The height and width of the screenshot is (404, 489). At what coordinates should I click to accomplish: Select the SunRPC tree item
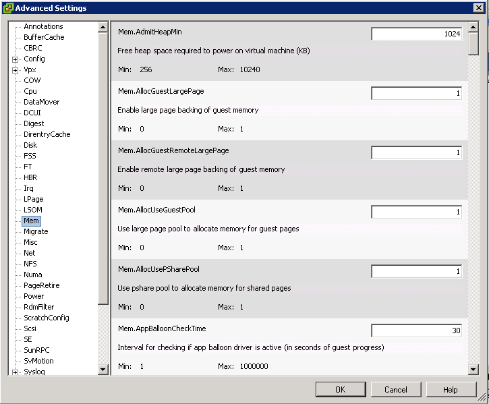pos(36,350)
